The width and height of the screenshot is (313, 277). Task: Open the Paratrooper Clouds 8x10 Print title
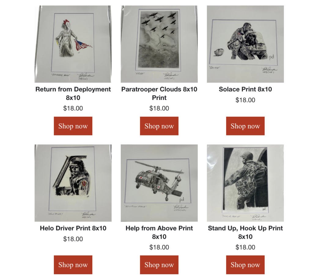coord(159,93)
